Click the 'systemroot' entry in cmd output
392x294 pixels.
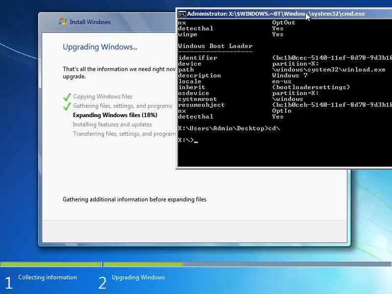[x=197, y=99]
